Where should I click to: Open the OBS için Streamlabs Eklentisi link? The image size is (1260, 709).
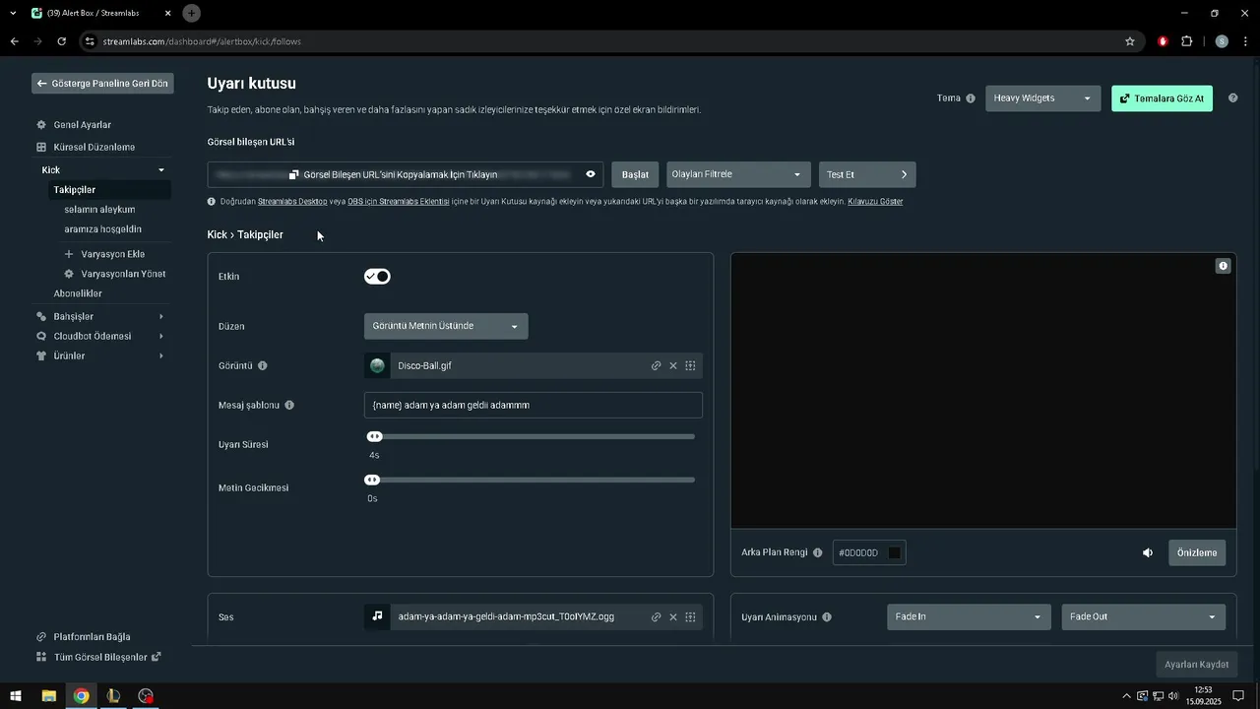[x=399, y=201]
